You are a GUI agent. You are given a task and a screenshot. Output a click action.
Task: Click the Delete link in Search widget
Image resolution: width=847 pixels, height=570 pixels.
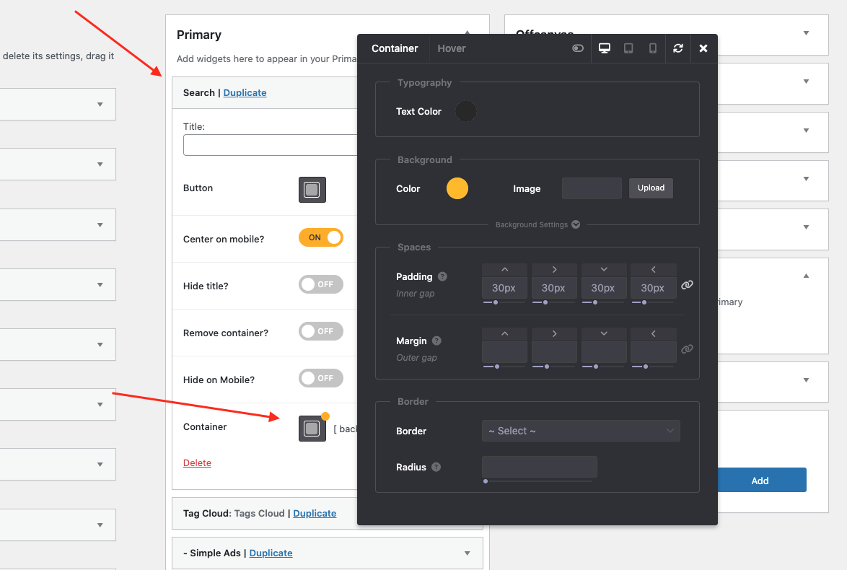[197, 463]
